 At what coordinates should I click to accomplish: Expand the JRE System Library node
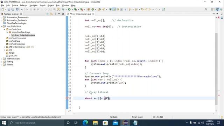coord(5,47)
